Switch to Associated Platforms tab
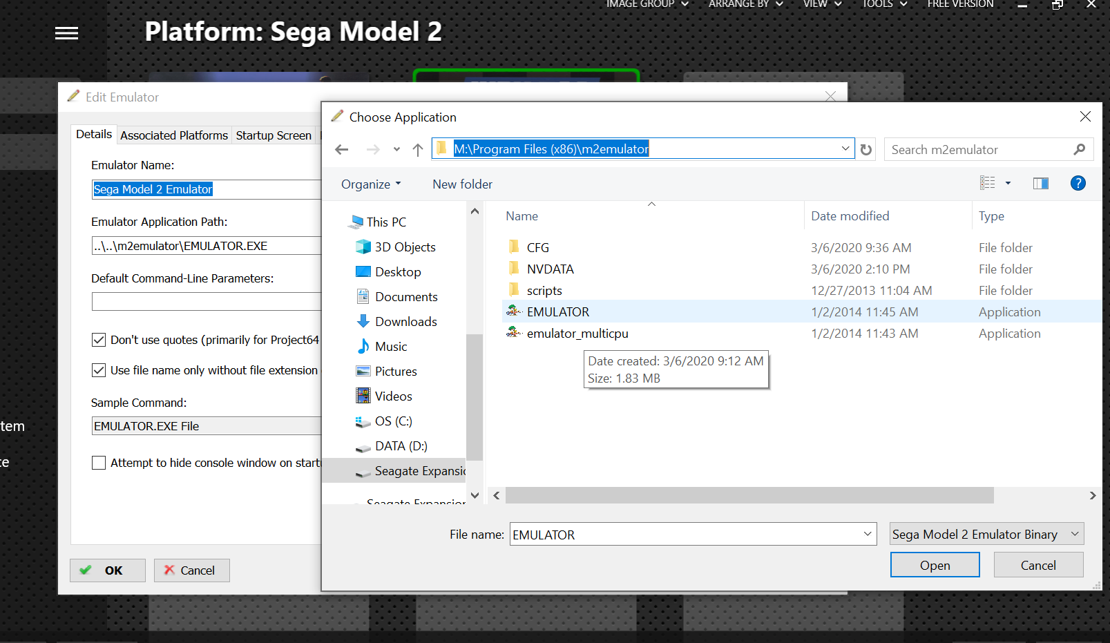 [173, 135]
